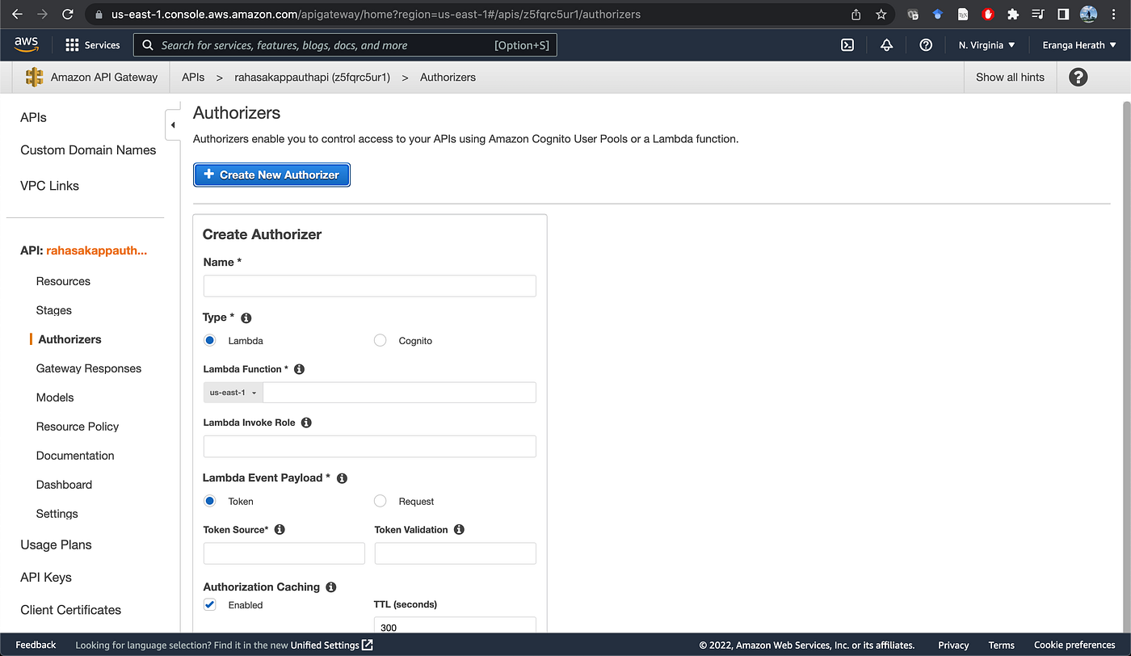1131x656 pixels.
Task: Click the browser back arrow
Action: coord(17,14)
